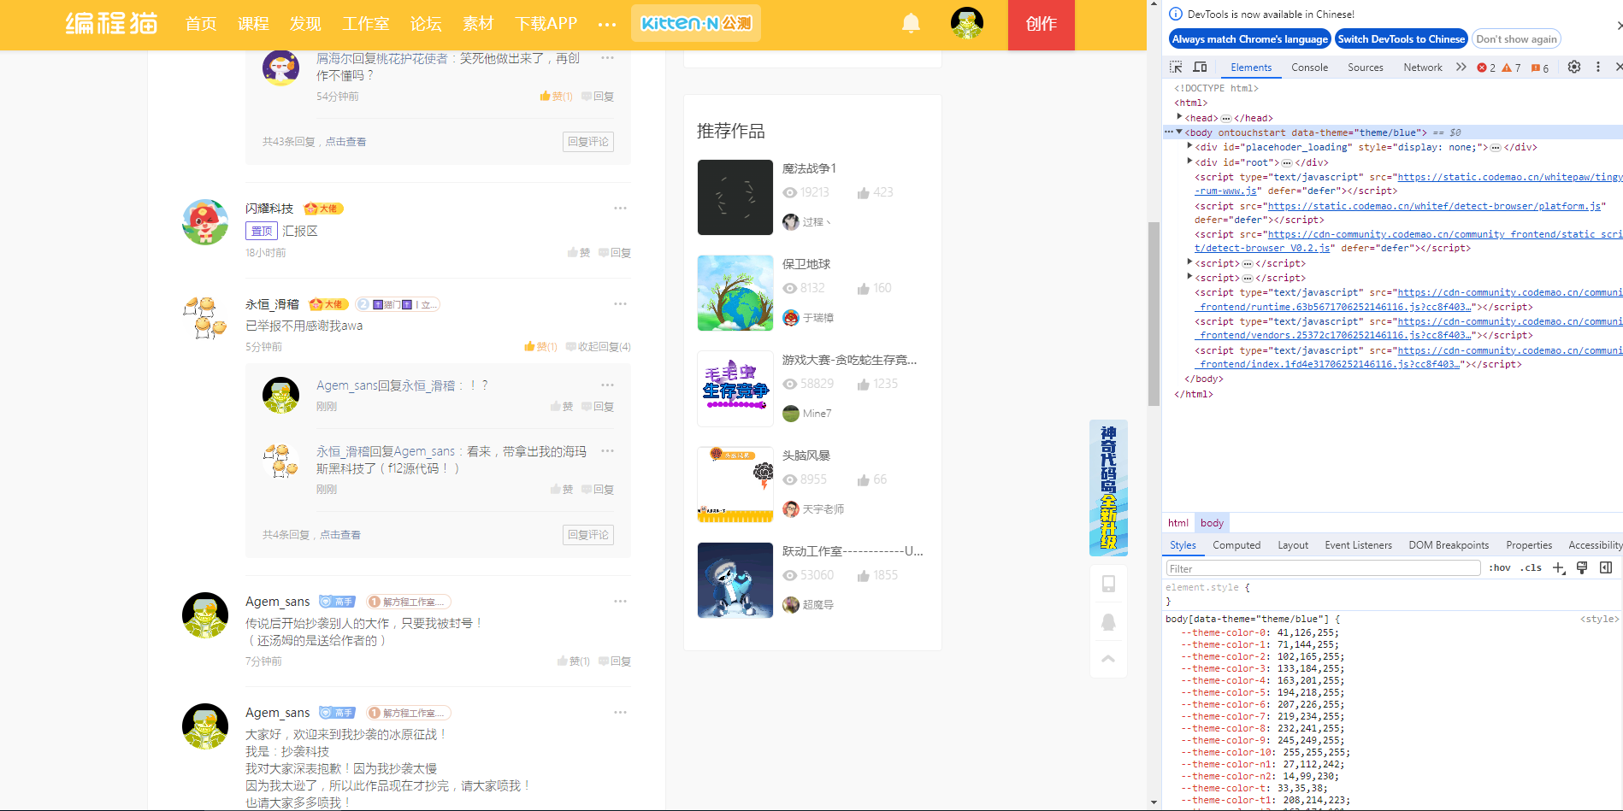Switch to the DevTools Network tab

(x=1422, y=68)
